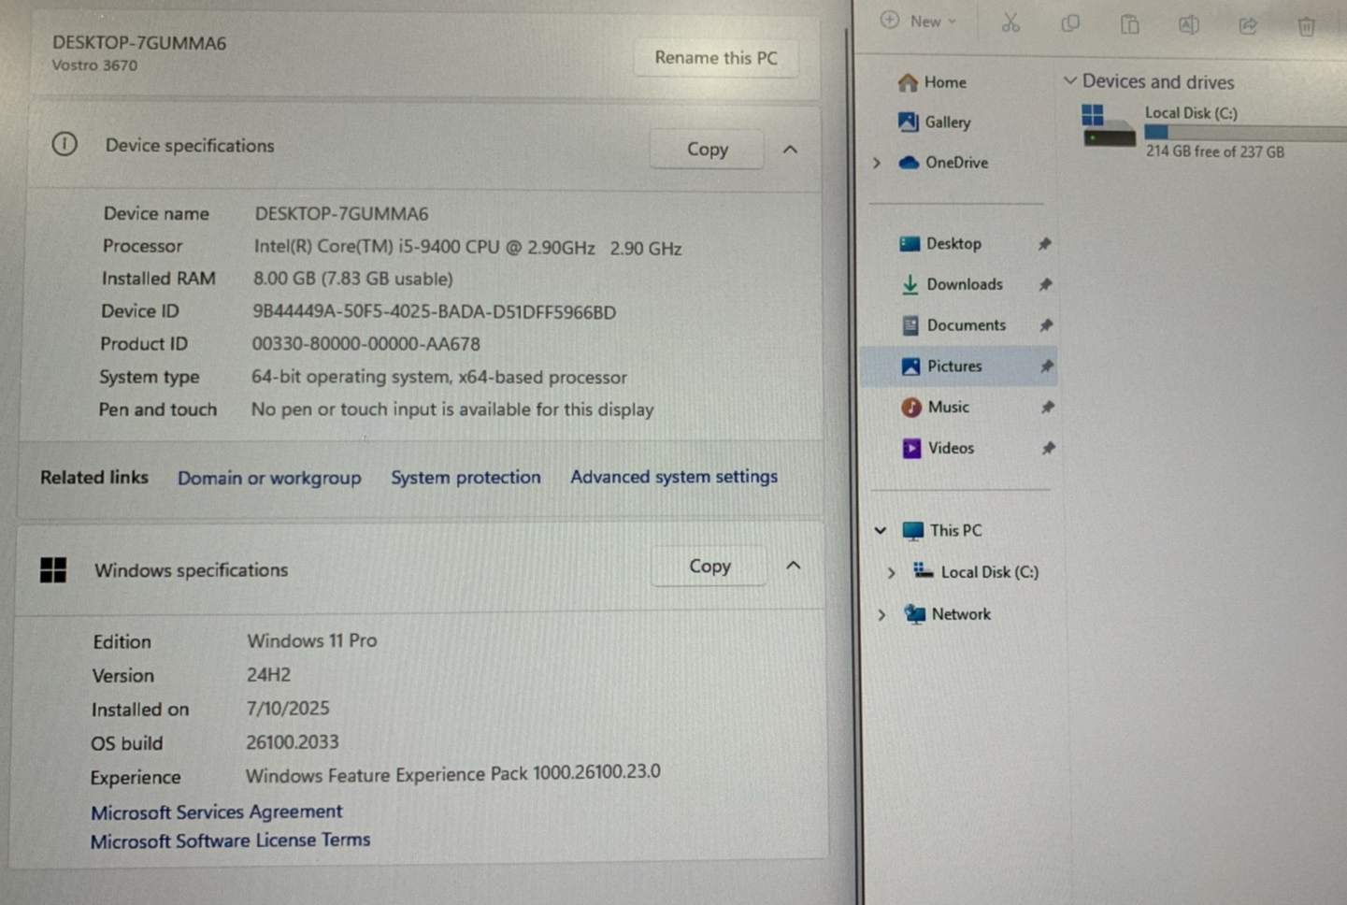Click the Edition value Windows 11 Pro

311,641
